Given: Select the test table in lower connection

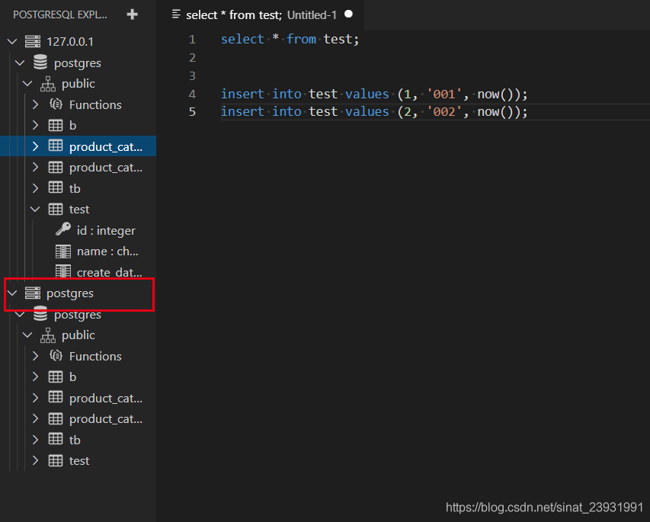Looking at the screenshot, I should (78, 460).
